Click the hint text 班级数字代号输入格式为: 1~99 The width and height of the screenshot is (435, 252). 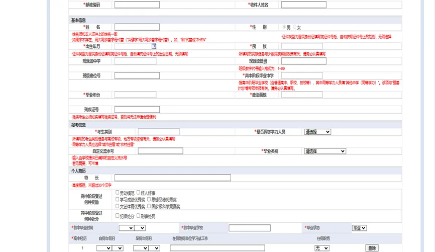(x=262, y=68)
